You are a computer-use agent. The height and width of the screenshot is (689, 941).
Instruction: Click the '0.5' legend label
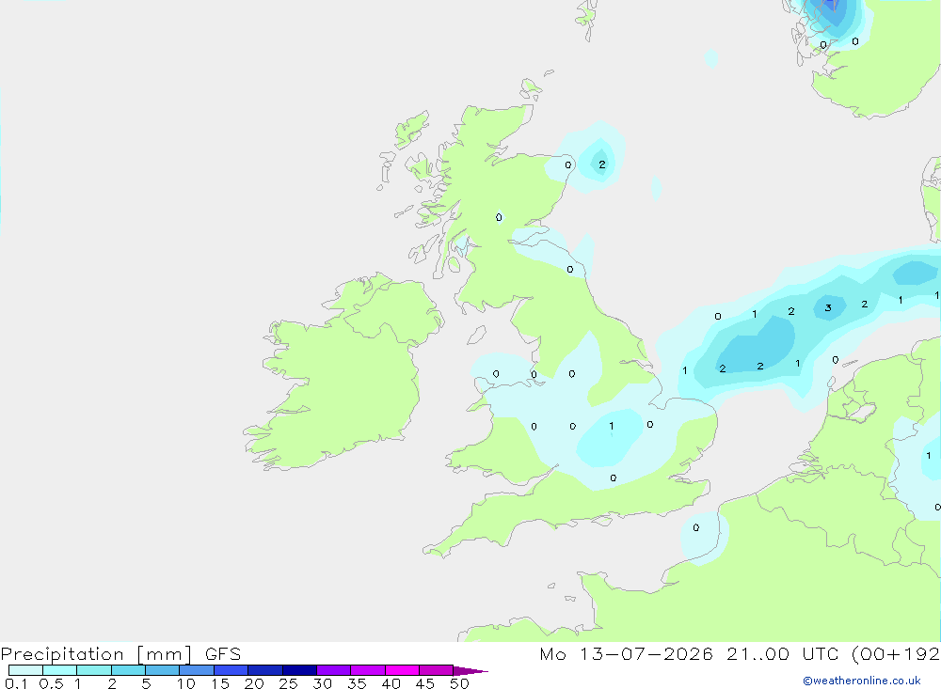(51, 683)
